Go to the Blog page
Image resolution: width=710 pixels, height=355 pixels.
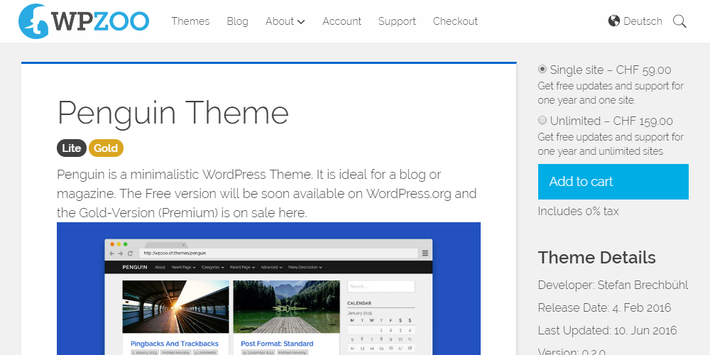click(237, 21)
